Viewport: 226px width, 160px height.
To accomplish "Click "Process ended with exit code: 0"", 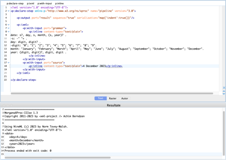I will coord(28,150).
